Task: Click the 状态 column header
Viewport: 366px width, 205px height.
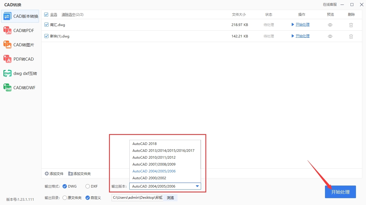Action: tap(269, 14)
